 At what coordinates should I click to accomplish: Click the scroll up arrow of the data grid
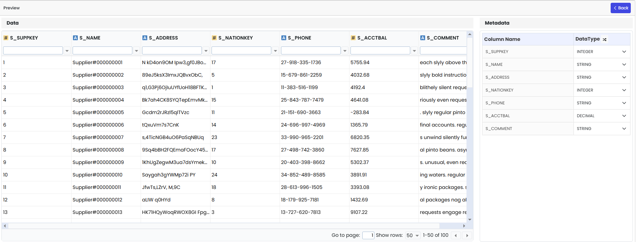(x=470, y=34)
